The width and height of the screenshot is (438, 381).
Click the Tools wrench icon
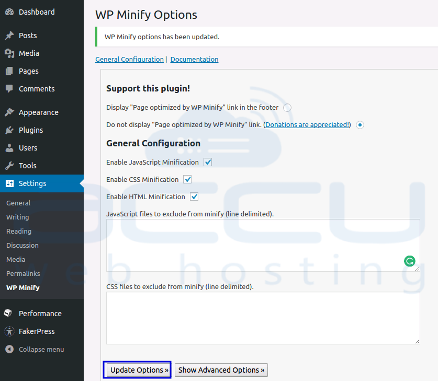point(9,166)
